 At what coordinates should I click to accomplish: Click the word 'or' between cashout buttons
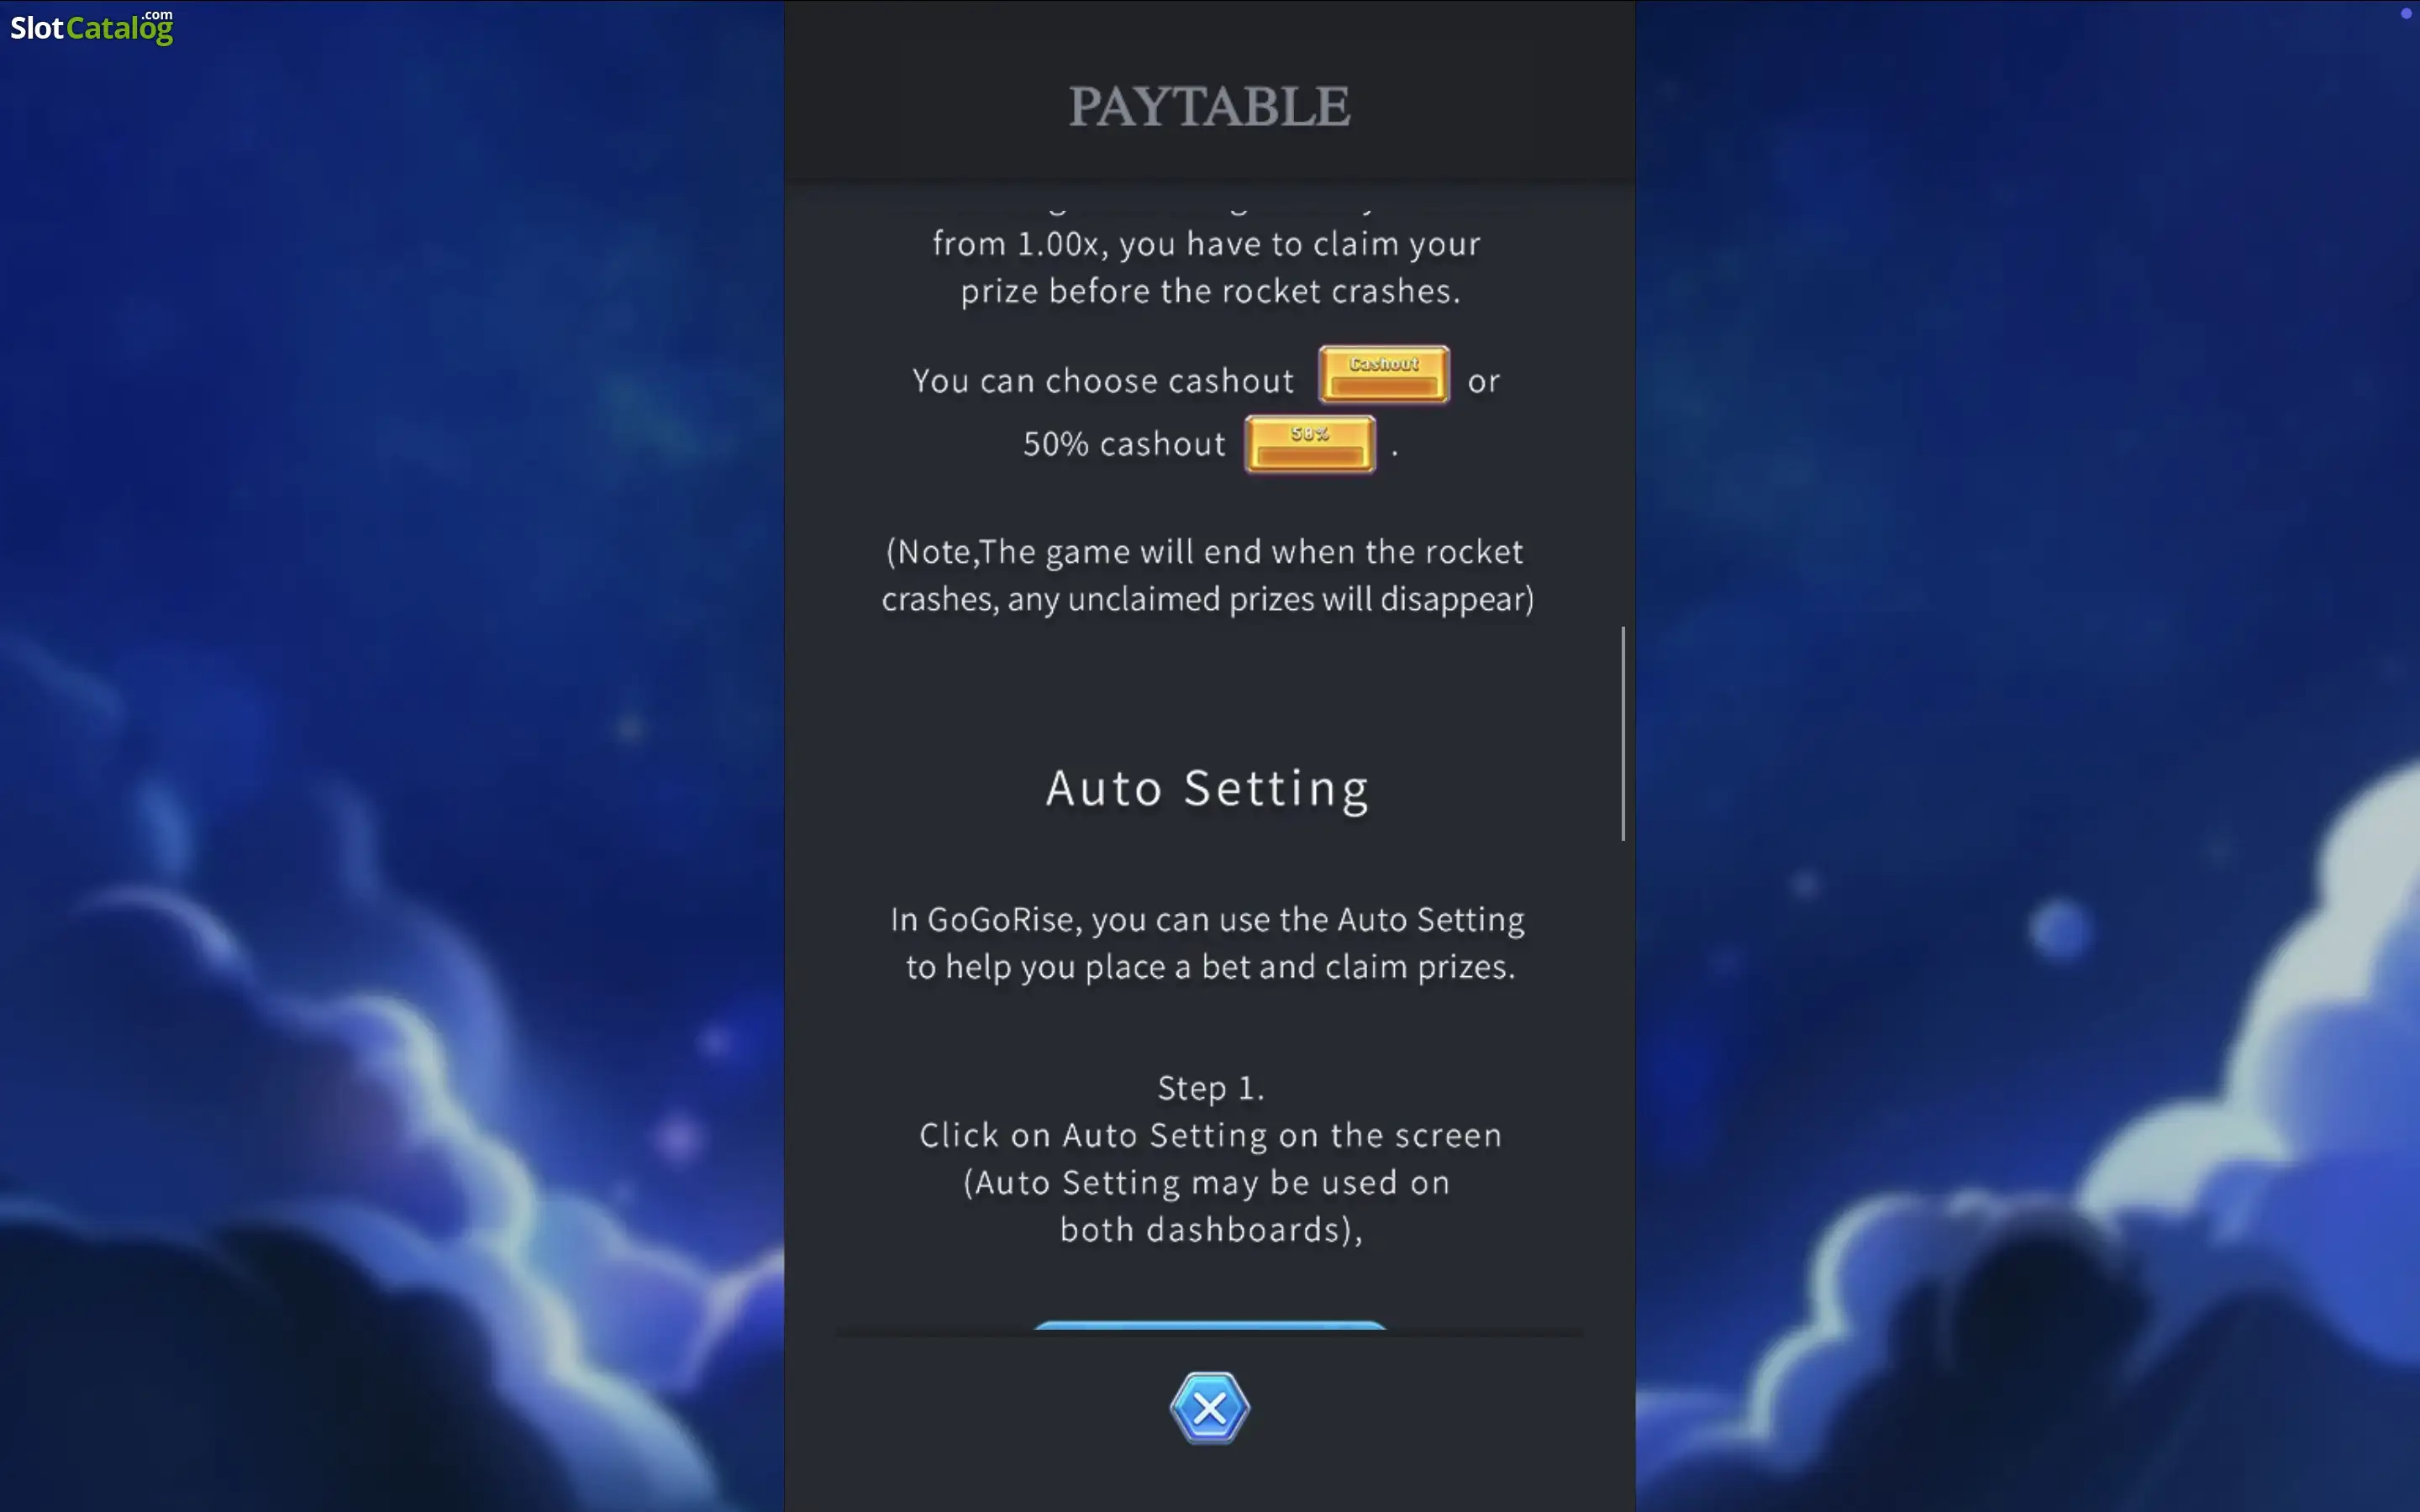pyautogui.click(x=1484, y=382)
